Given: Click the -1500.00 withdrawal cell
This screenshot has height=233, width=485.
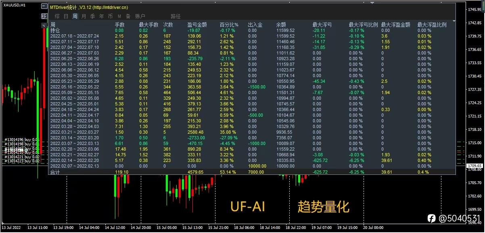Looking at the screenshot, I should 257,87.
